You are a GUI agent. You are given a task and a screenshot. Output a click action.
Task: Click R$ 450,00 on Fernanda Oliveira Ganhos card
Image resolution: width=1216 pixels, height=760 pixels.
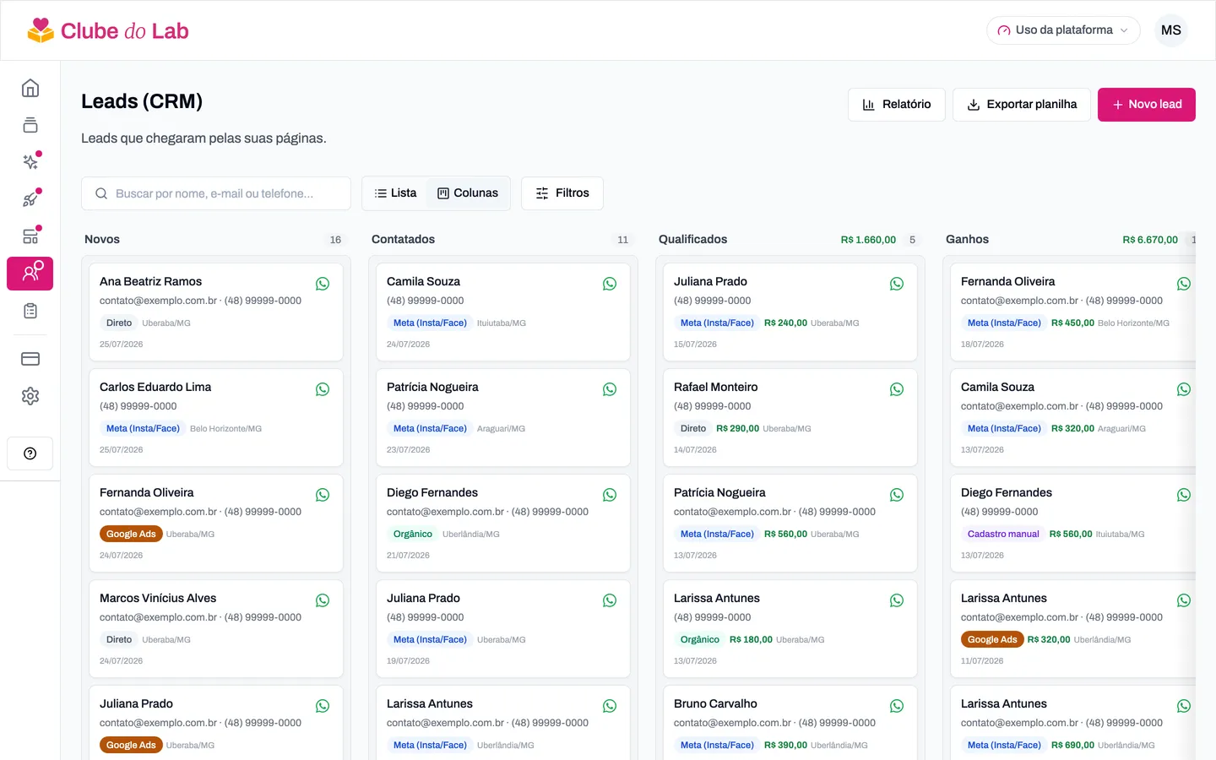click(x=1072, y=323)
